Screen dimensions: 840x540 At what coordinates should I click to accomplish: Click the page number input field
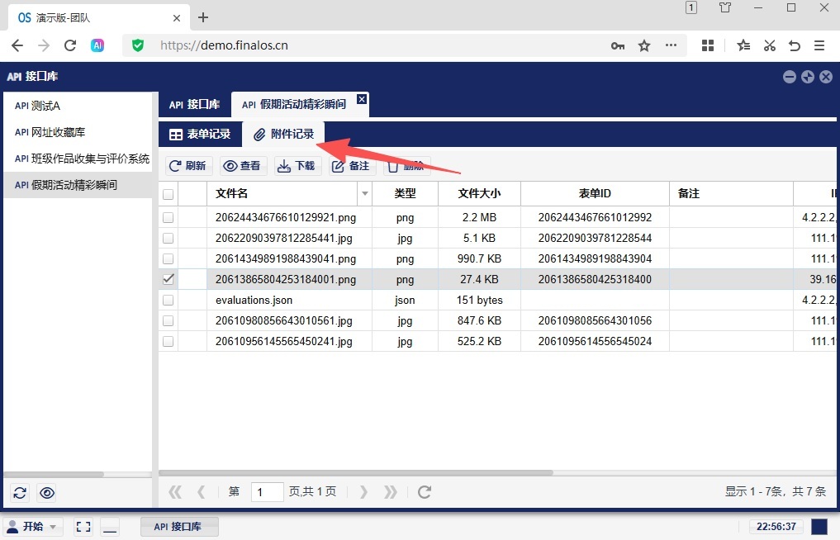267,492
